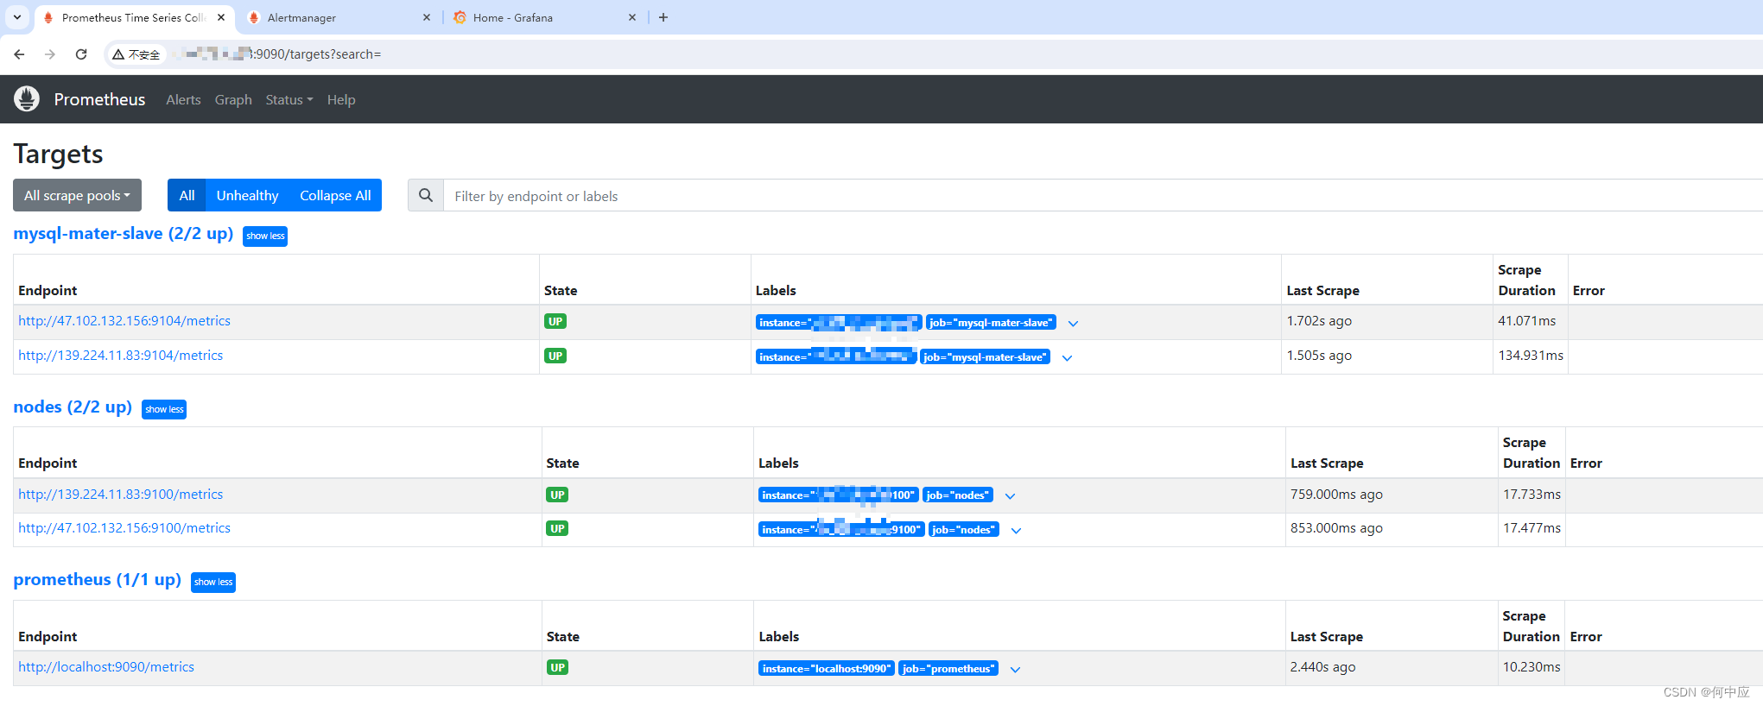Click the browser forward arrow
The image size is (1763, 706).
pos(50,54)
